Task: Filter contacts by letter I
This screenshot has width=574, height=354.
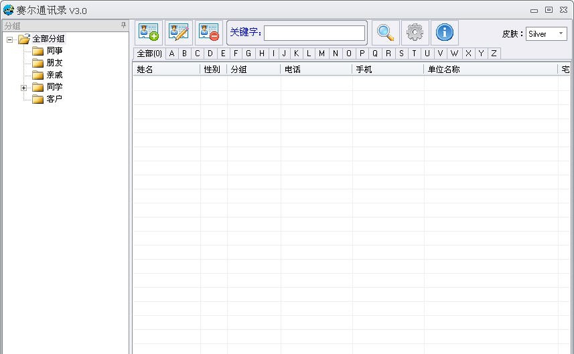Action: pyautogui.click(x=273, y=54)
